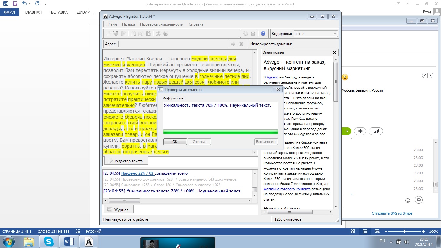Click the Игнорировать домены input field
441x248 pixels.
(316, 44)
